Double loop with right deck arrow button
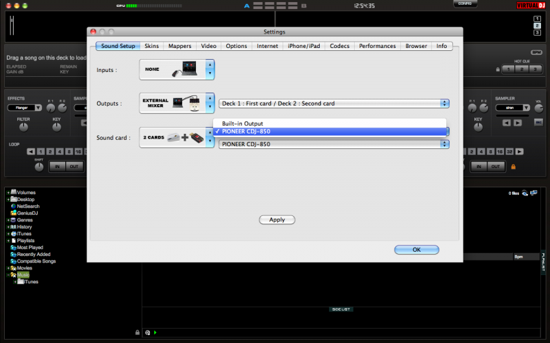The image size is (550, 343). [520, 152]
